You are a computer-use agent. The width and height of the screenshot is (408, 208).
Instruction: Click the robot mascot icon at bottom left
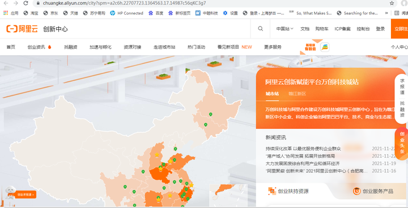(10, 192)
